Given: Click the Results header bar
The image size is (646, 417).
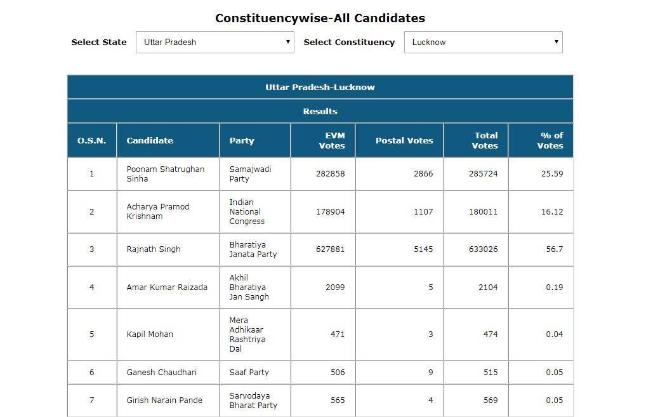Looking at the screenshot, I should pyautogui.click(x=320, y=111).
